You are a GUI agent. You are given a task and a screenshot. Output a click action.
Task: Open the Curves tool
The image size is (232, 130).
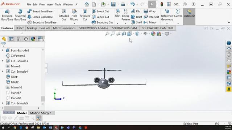178,13
